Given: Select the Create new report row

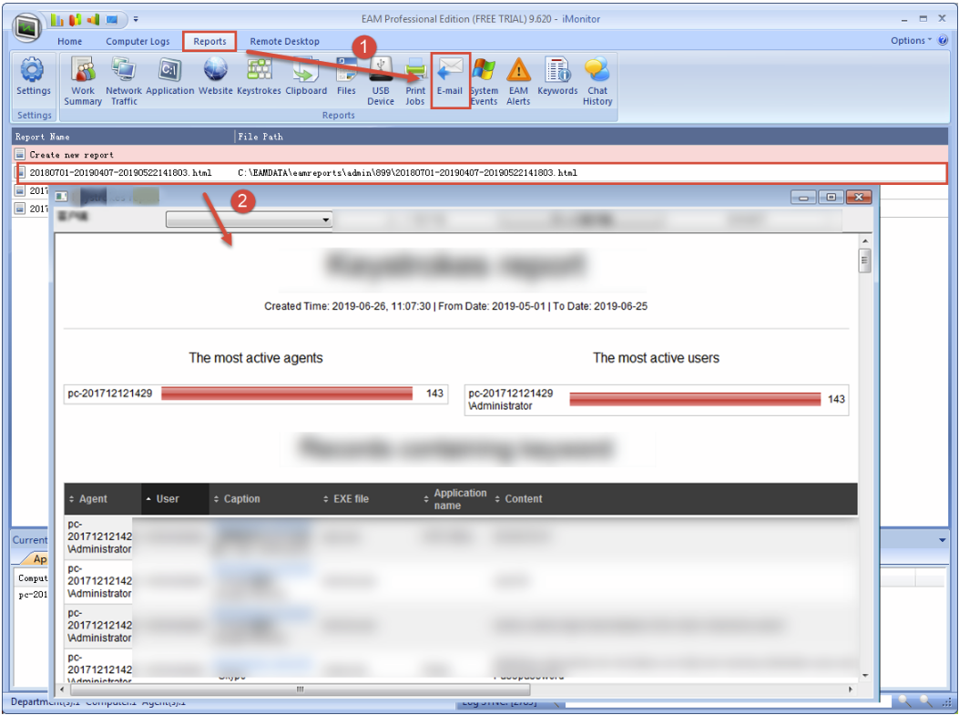Looking at the screenshot, I should (x=71, y=155).
